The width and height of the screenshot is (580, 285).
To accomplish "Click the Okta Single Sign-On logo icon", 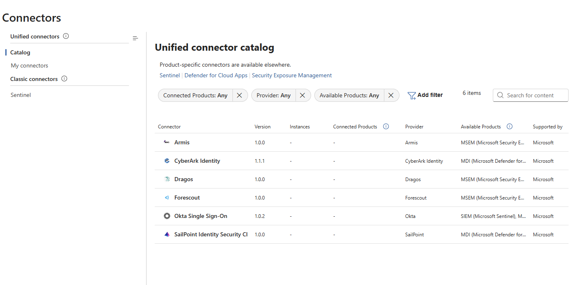I will click(167, 216).
